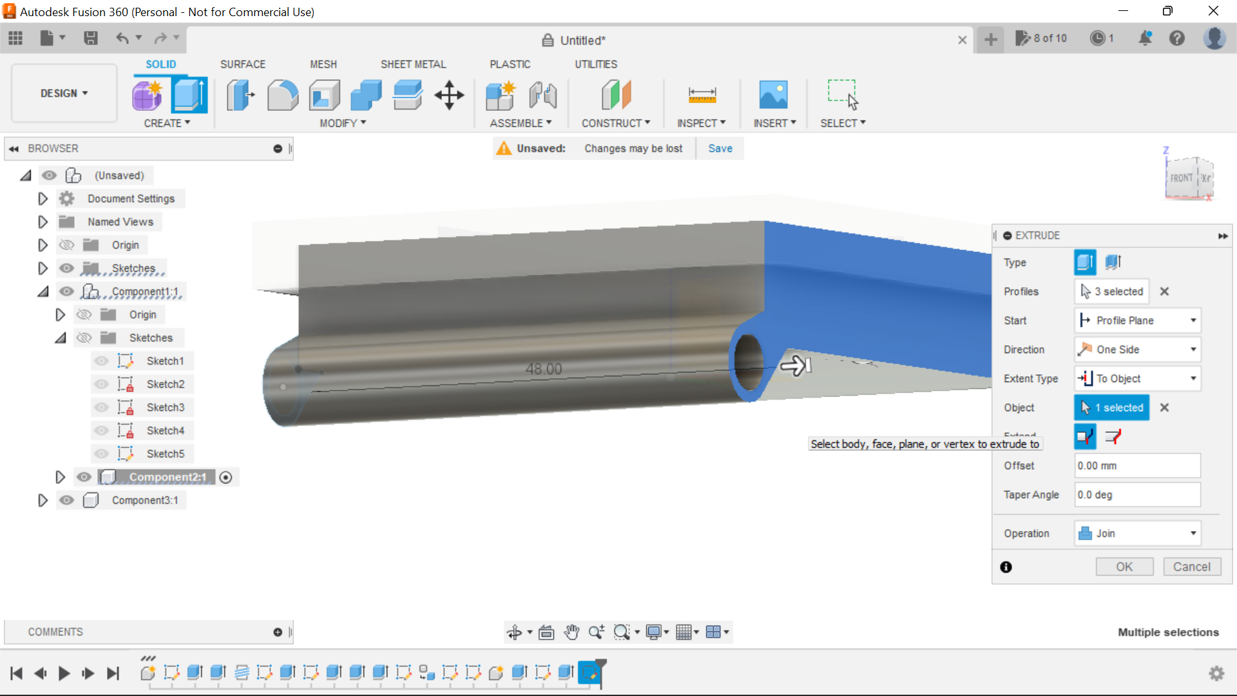Image resolution: width=1237 pixels, height=696 pixels.
Task: Click the Extrude tool in Create group
Action: (189, 95)
